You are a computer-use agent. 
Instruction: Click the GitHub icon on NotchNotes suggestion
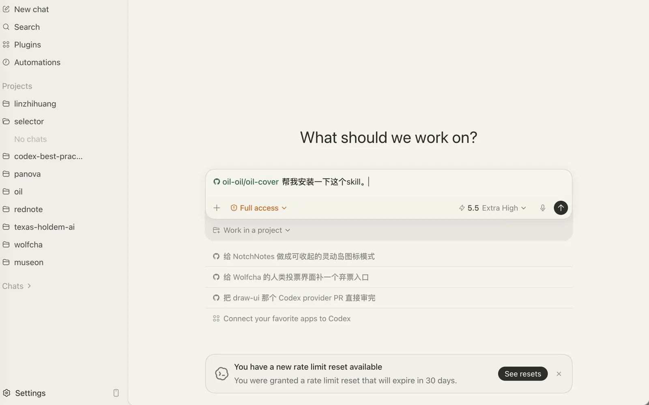pos(216,256)
